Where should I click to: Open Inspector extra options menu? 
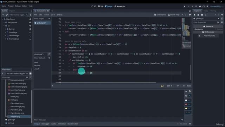pos(206,15)
